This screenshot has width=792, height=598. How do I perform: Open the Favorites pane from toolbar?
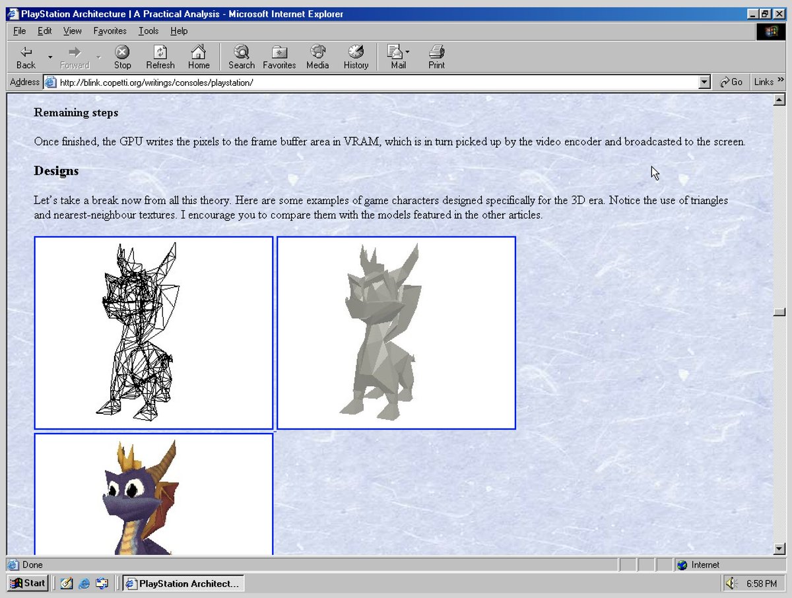tap(279, 57)
